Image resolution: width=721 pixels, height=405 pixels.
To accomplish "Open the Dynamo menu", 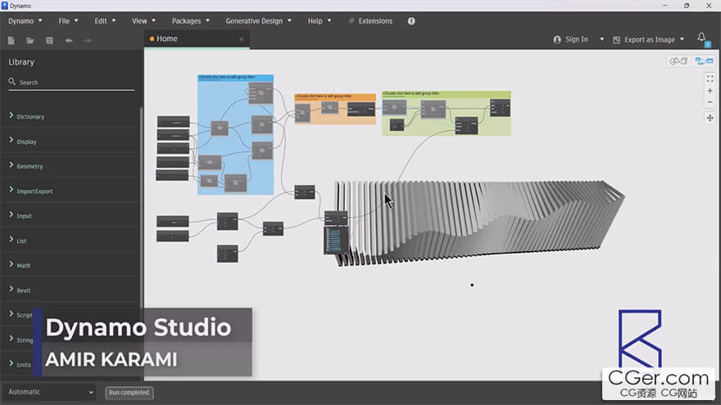I will tap(25, 21).
